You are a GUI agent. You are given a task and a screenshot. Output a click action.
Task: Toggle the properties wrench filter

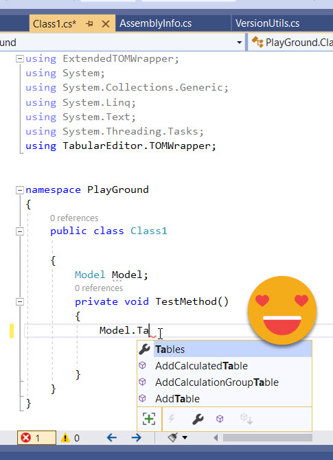tap(198, 419)
